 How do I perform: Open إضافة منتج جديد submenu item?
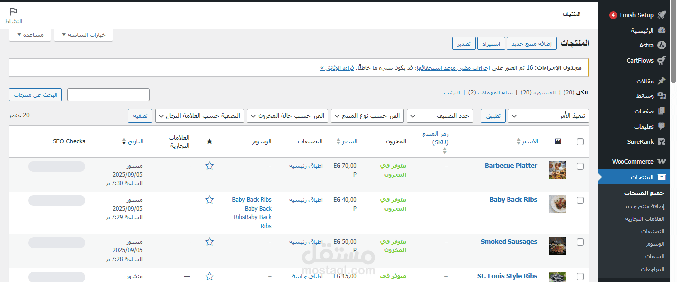644,206
